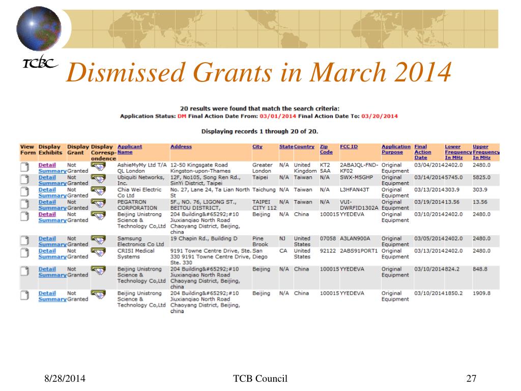
Task: Open View Form icon for Beijing Unistrong 1850.2 row
Action: (x=24, y=295)
